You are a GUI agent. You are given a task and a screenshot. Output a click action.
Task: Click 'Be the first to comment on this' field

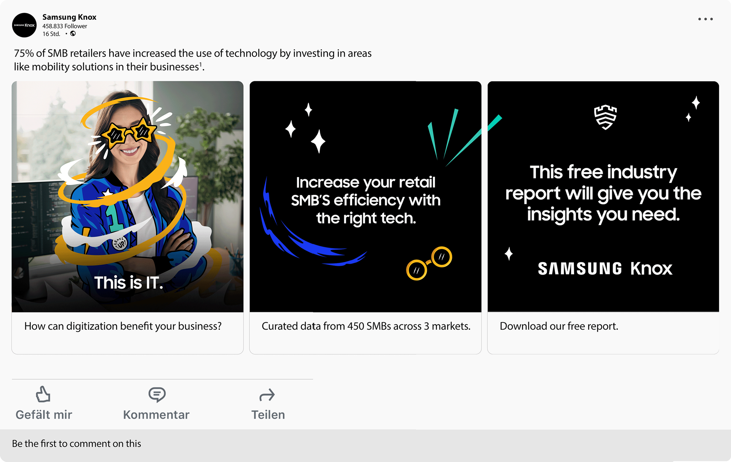(x=365, y=444)
